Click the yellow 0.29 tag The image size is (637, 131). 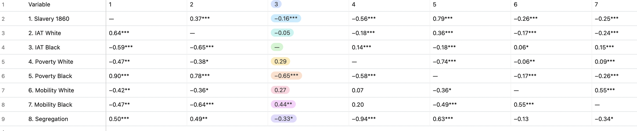pos(280,62)
